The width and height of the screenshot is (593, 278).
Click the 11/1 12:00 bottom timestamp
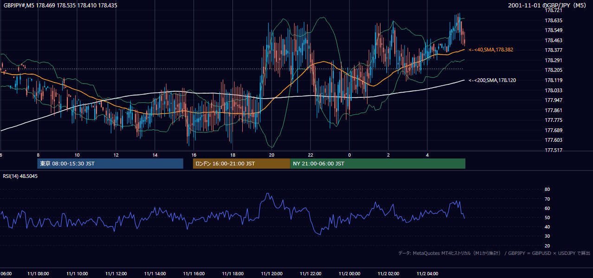pos(116,274)
